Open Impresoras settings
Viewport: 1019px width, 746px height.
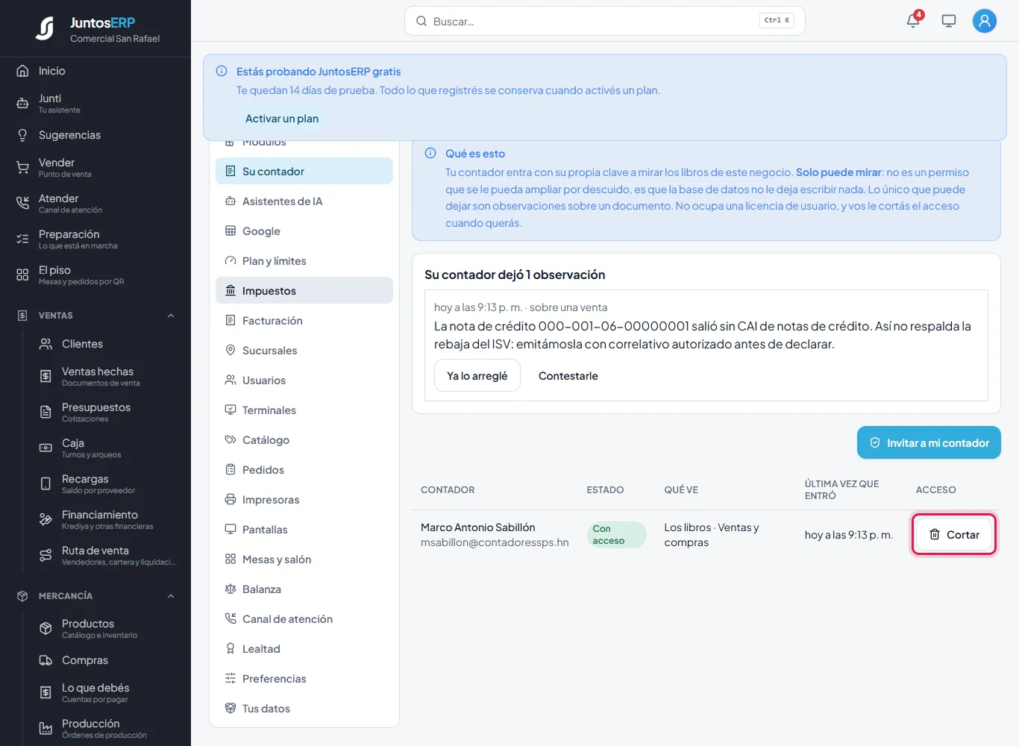point(304,500)
